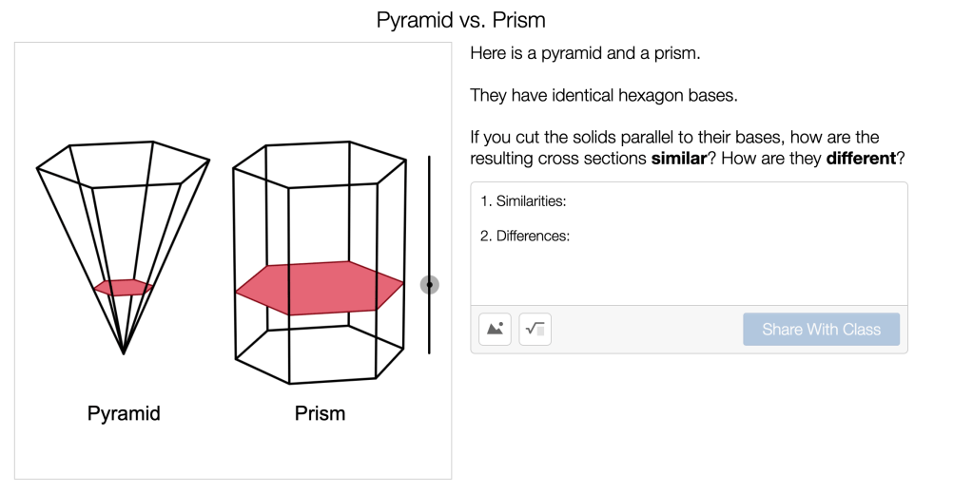Click the Pyramid vs. Prism title
Image resolution: width=973 pixels, height=494 pixels.
(x=460, y=20)
